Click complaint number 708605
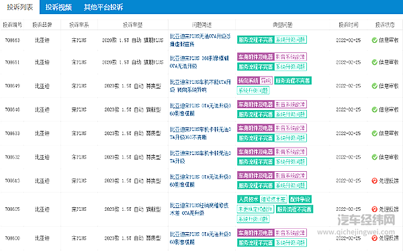 pos(12,209)
